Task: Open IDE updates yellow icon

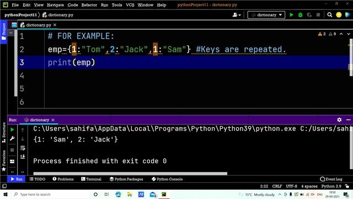Action: point(339,15)
